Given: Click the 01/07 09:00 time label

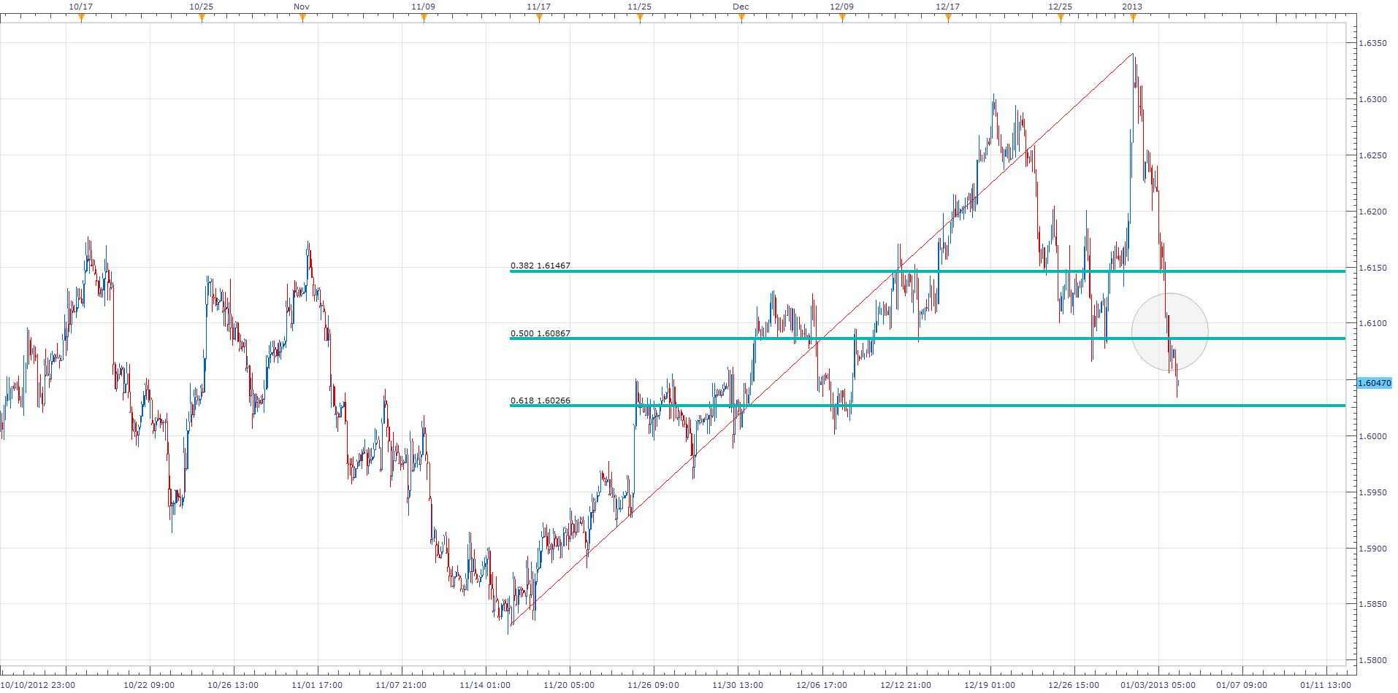Looking at the screenshot, I should pyautogui.click(x=1242, y=685).
